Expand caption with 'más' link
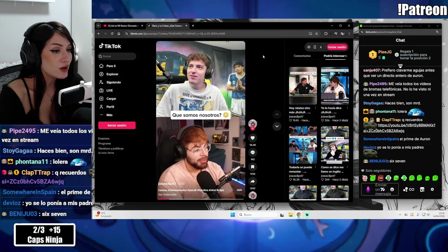 tap(239, 190)
